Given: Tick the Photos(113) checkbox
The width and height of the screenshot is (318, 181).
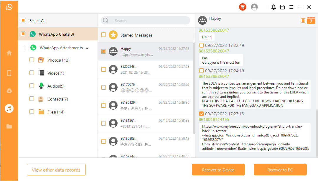Looking at the screenshot, I should [32, 60].
